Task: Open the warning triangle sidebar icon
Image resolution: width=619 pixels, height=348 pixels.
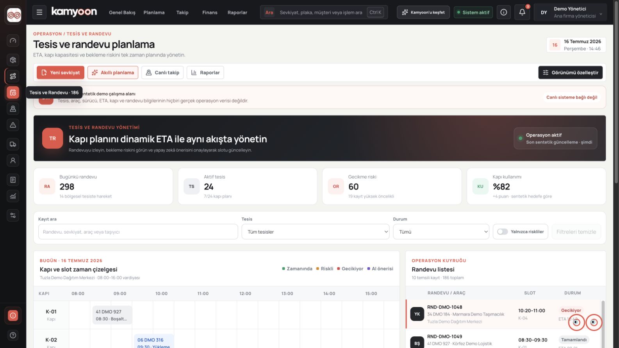Action: point(13,125)
